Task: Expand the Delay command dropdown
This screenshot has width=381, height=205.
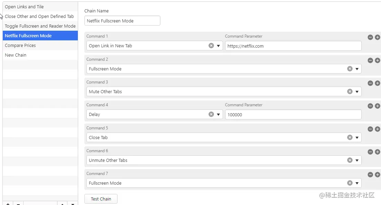Action: click(x=218, y=115)
